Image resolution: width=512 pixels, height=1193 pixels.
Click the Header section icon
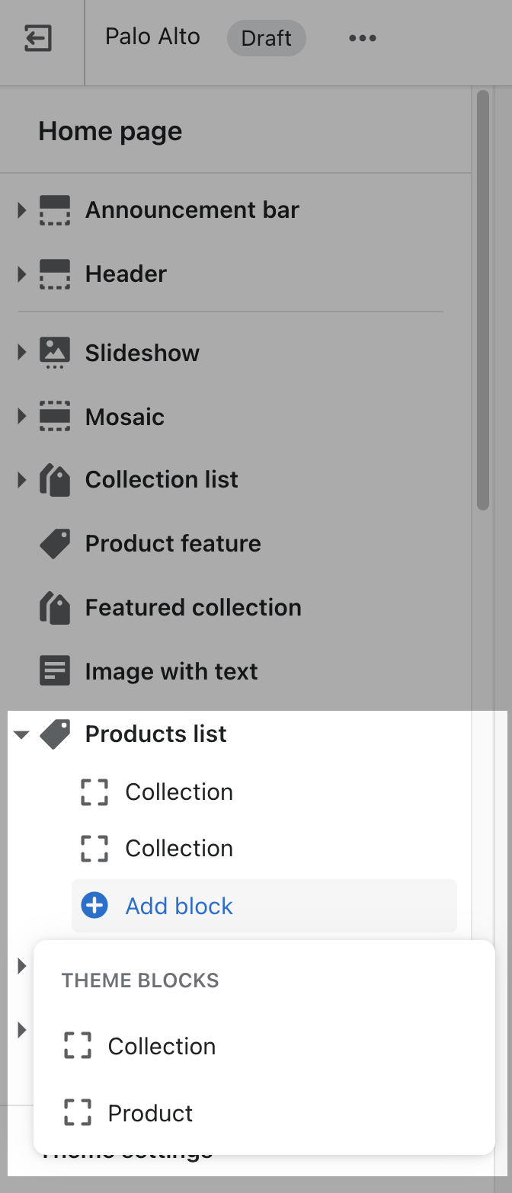[55, 274]
